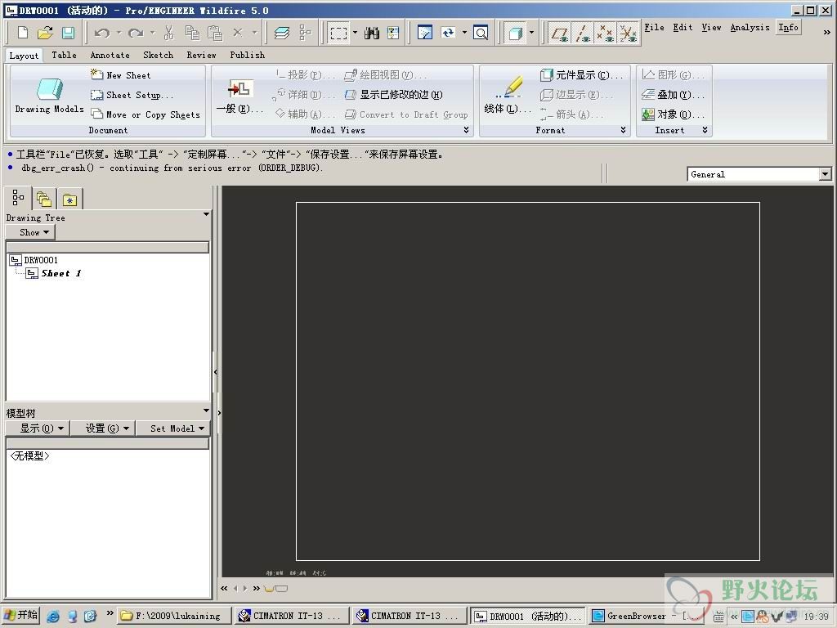Image resolution: width=837 pixels, height=628 pixels.
Task: Click New Sheet in Document group
Action: 121,75
